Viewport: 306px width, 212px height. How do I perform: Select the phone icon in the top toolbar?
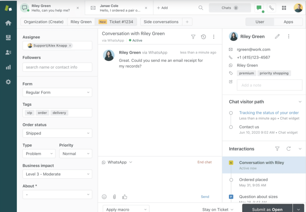point(271,8)
